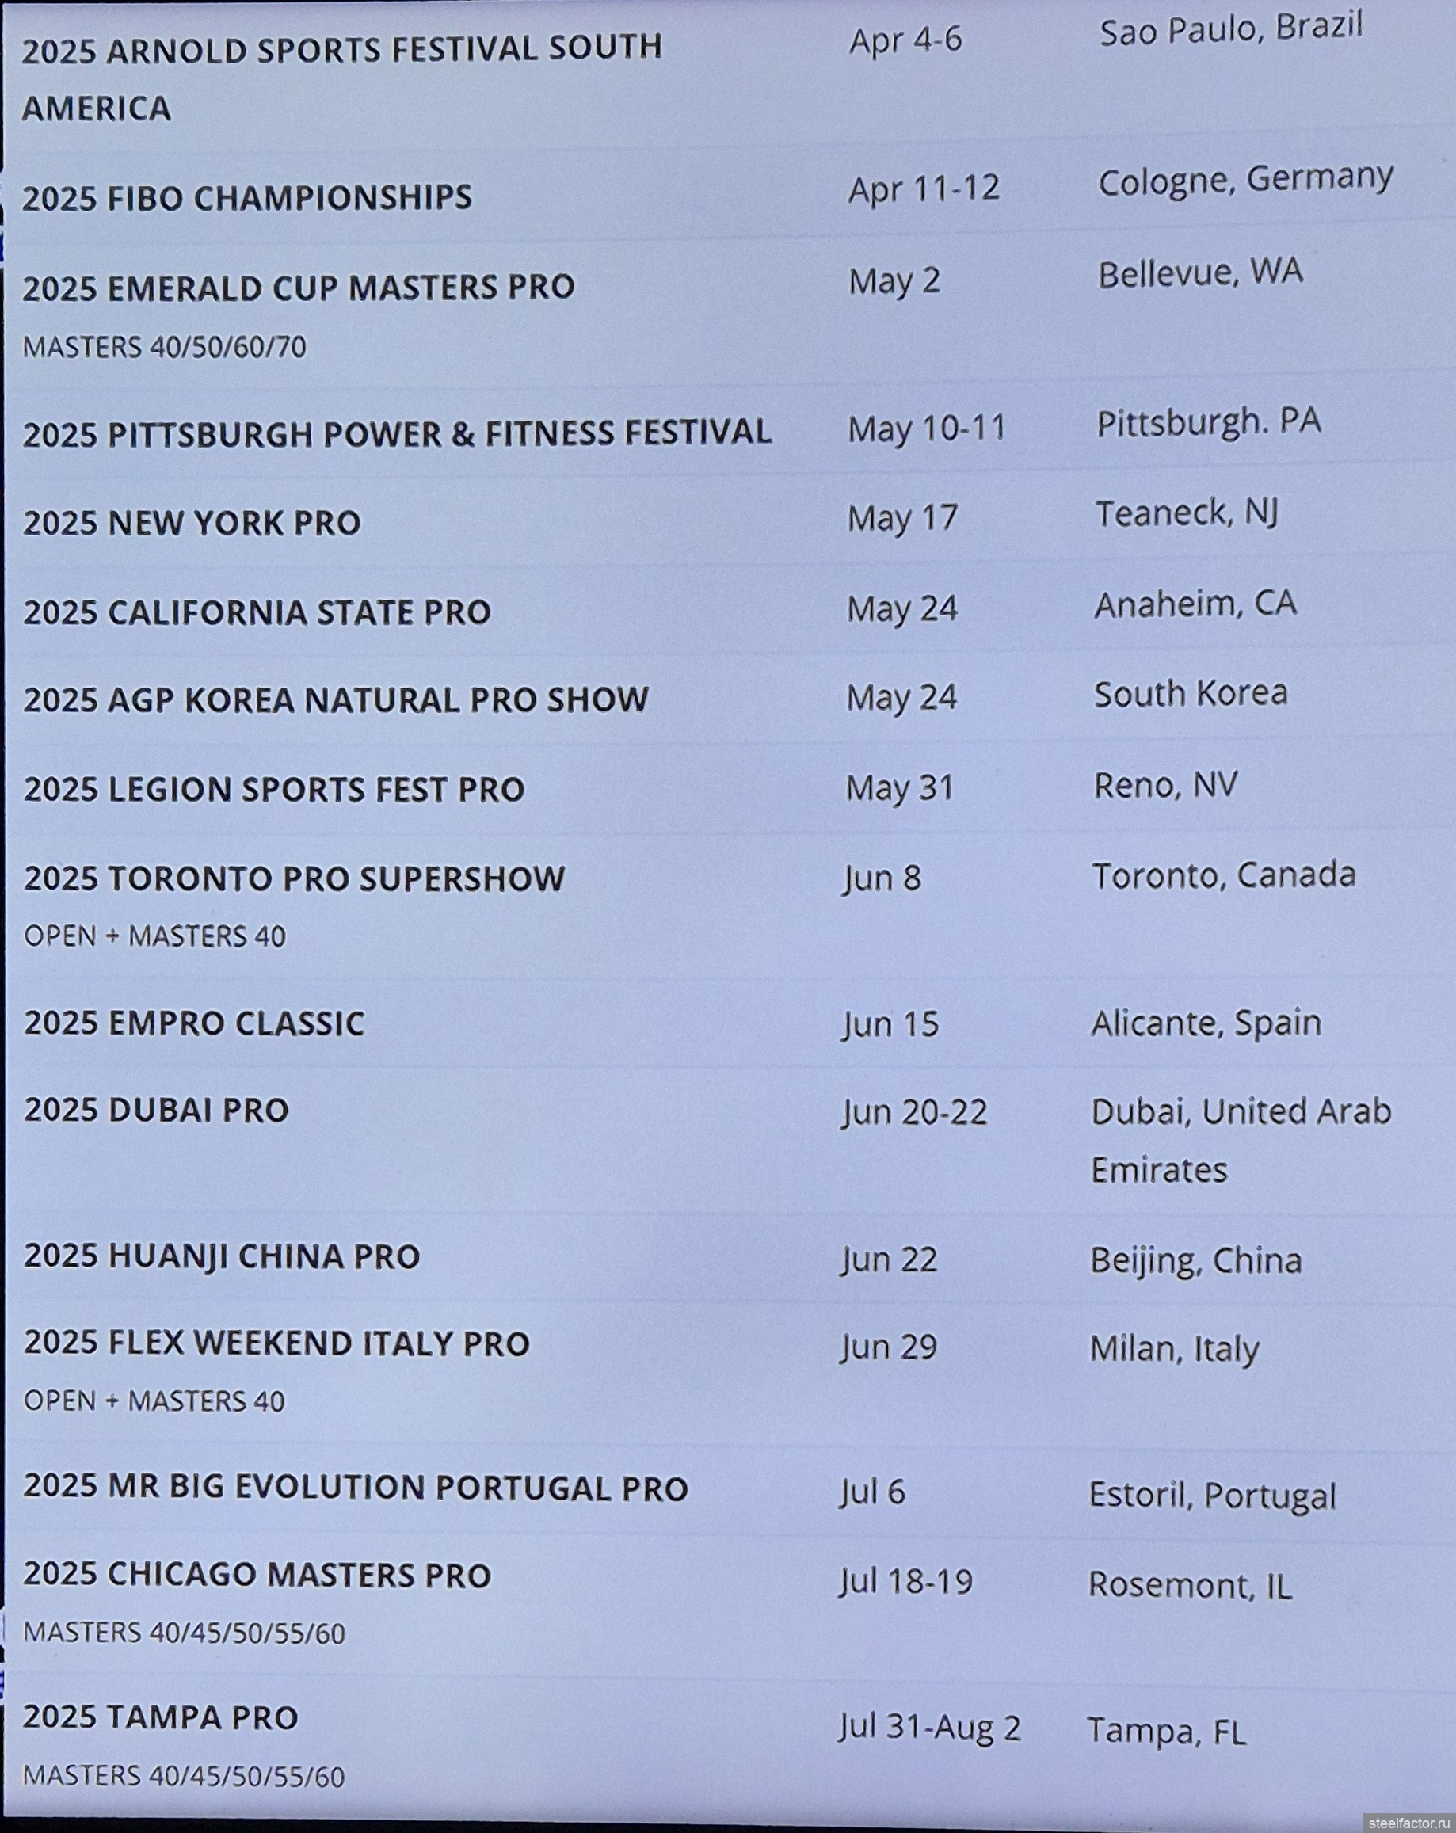
Task: Click the steelfactor.ru watermark
Action: (x=1408, y=1820)
